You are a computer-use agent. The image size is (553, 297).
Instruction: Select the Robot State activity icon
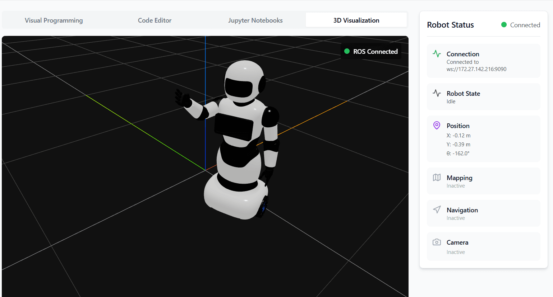437,93
